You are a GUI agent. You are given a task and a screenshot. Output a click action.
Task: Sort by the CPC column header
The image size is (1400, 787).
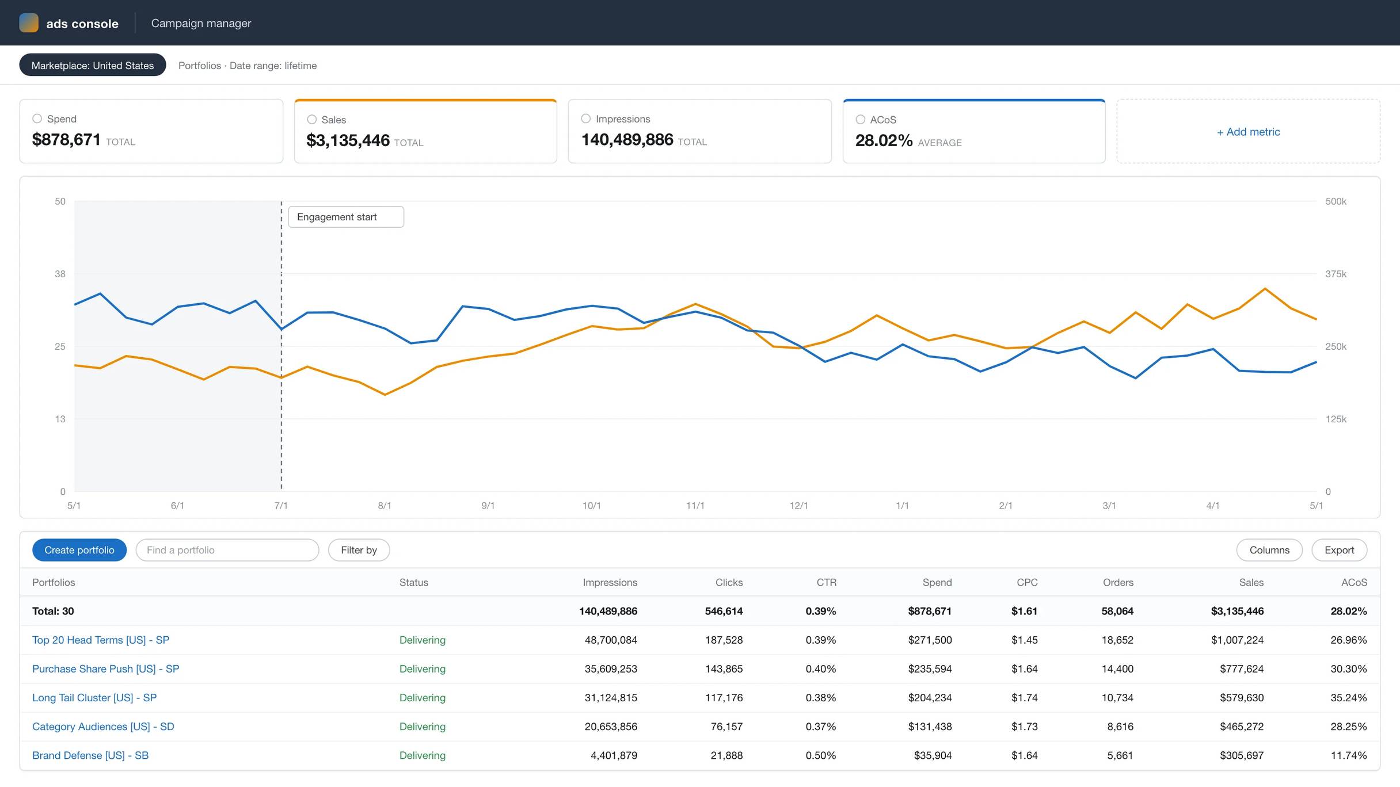[1027, 582]
